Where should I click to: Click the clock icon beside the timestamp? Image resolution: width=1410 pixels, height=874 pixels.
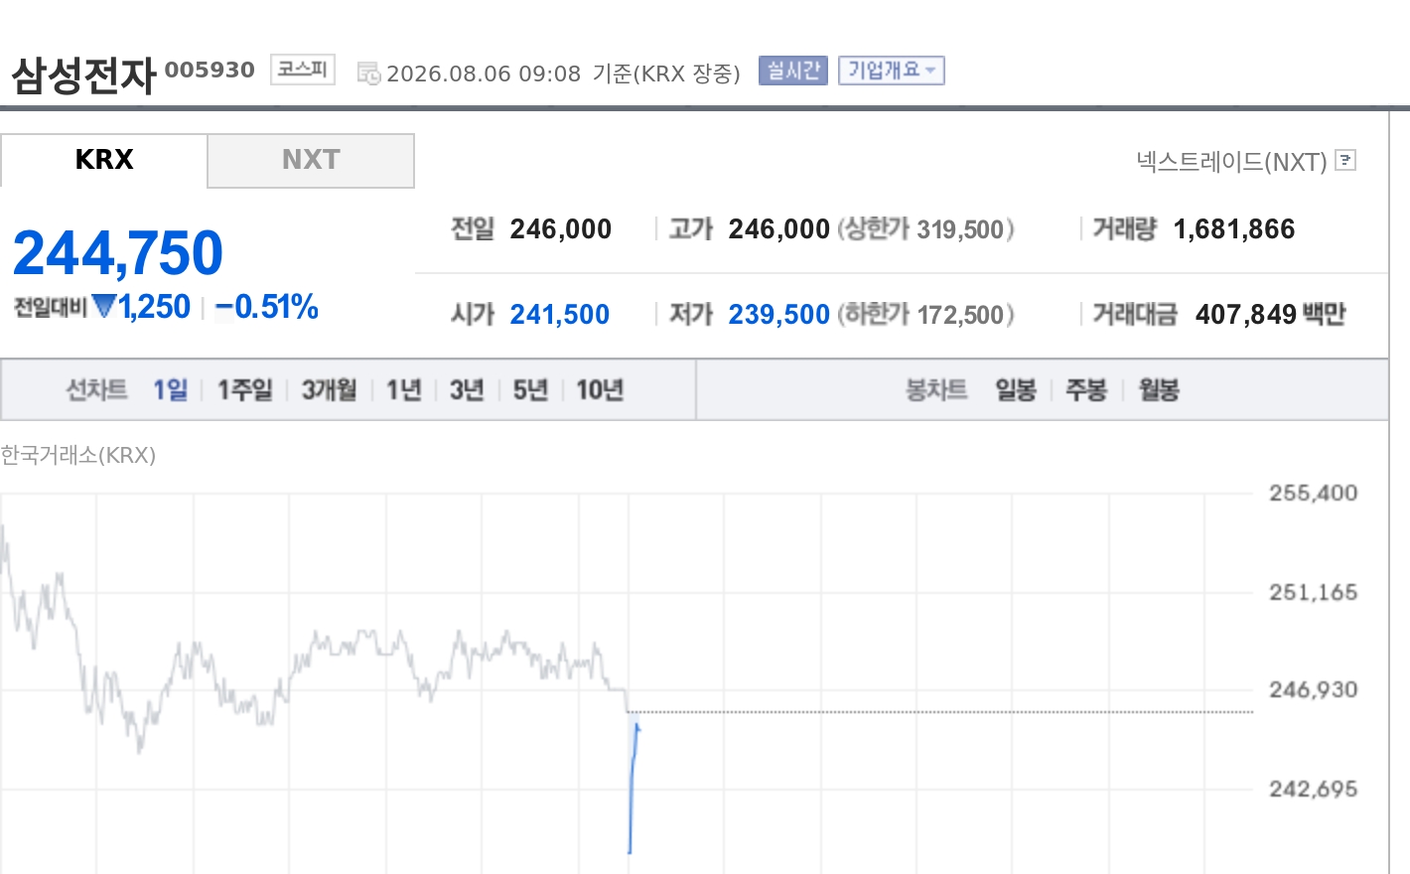368,73
